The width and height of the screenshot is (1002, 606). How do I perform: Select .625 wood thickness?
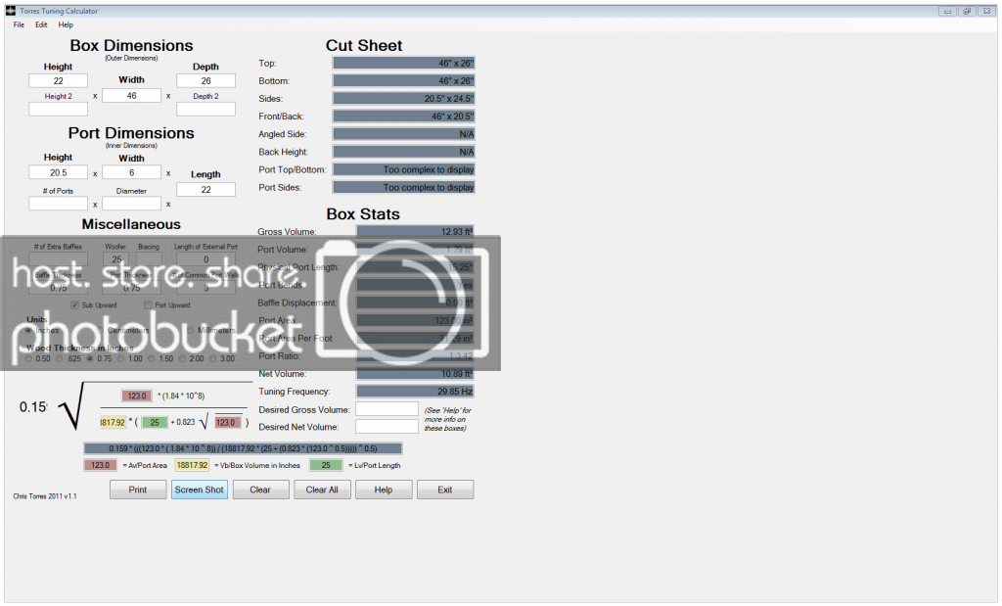tap(60, 358)
